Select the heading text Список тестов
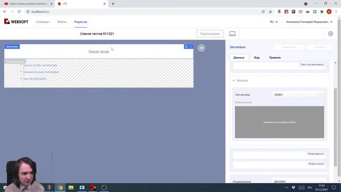 pos(99,52)
